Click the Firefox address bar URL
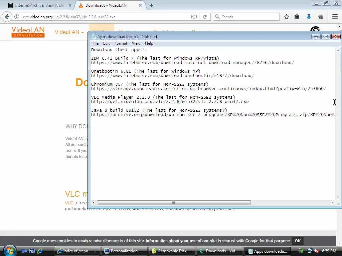This screenshot has height=256, width=342. tap(69, 17)
